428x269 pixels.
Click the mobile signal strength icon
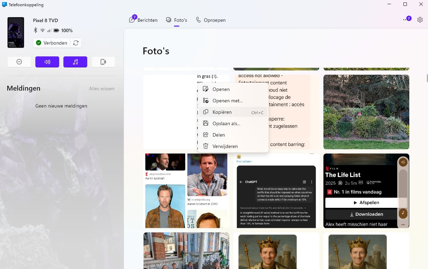pyautogui.click(x=50, y=30)
